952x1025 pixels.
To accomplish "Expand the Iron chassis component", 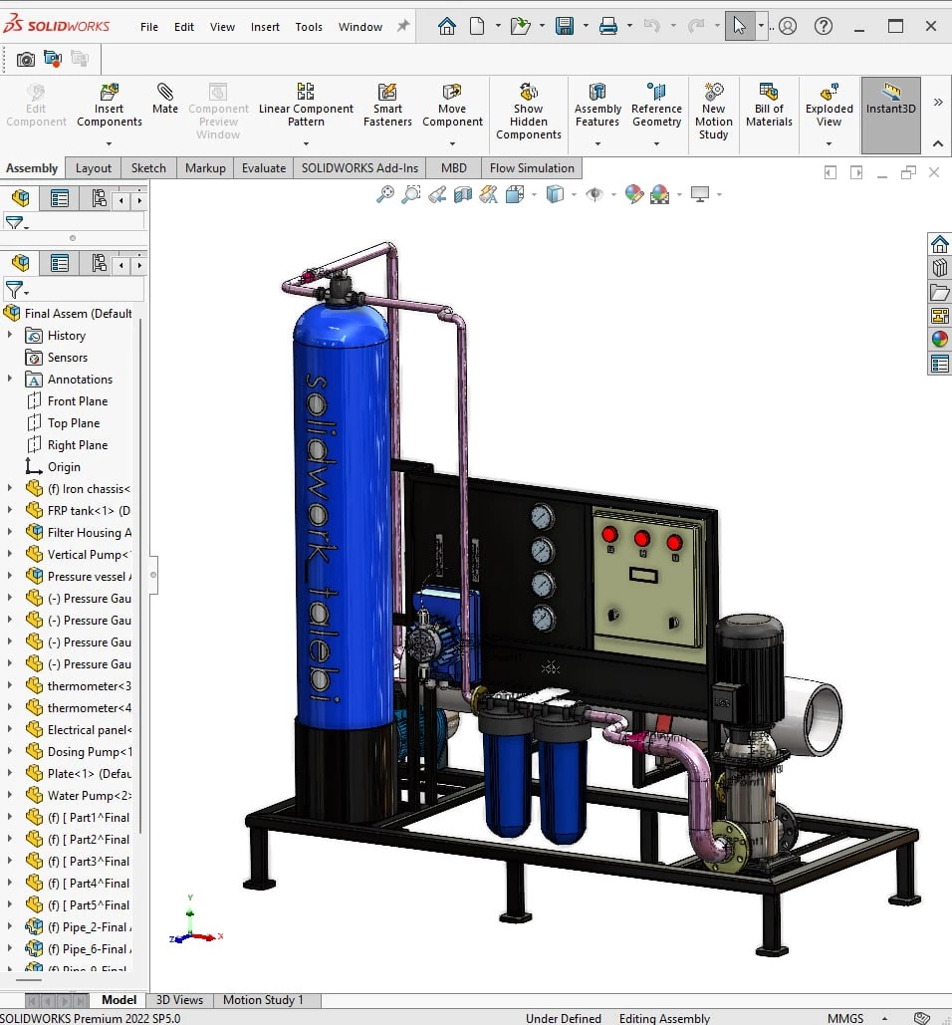I will [10, 488].
